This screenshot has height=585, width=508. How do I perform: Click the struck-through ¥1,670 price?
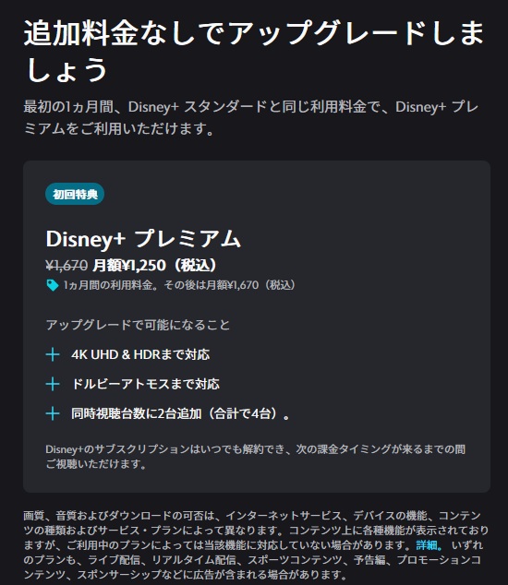pyautogui.click(x=67, y=265)
